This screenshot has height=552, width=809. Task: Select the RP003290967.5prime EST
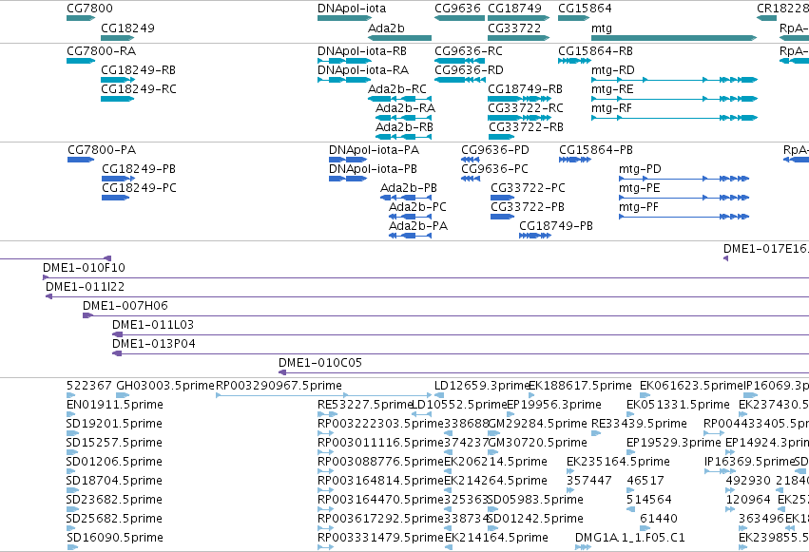pyautogui.click(x=323, y=395)
